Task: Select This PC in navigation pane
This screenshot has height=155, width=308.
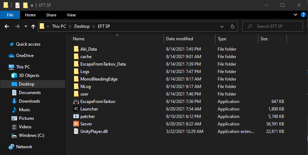Action: click(23, 67)
